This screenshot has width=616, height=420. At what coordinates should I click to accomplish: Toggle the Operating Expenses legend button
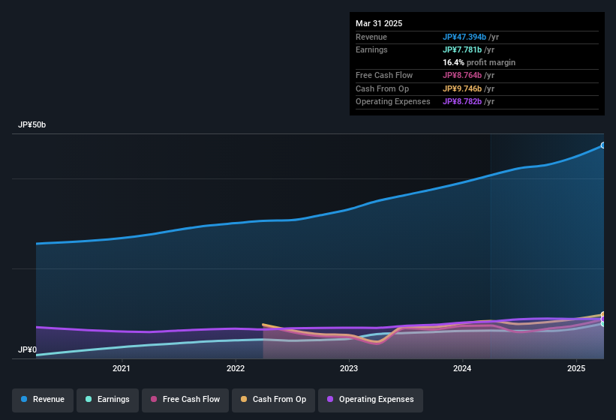coord(370,400)
